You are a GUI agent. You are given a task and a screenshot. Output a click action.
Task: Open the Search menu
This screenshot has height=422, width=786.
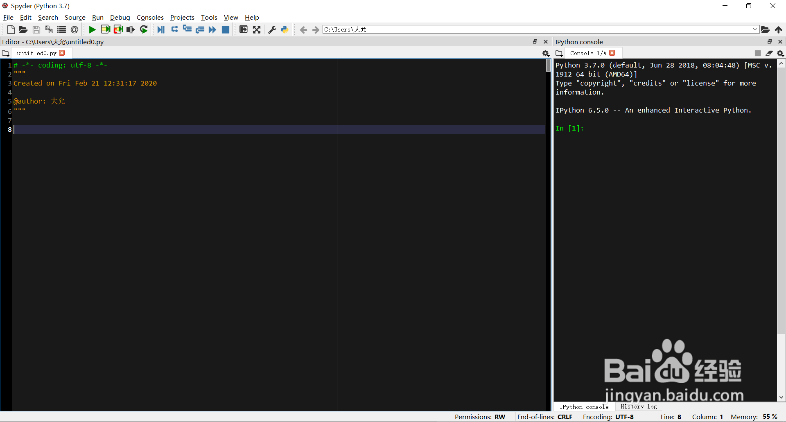[x=48, y=17]
